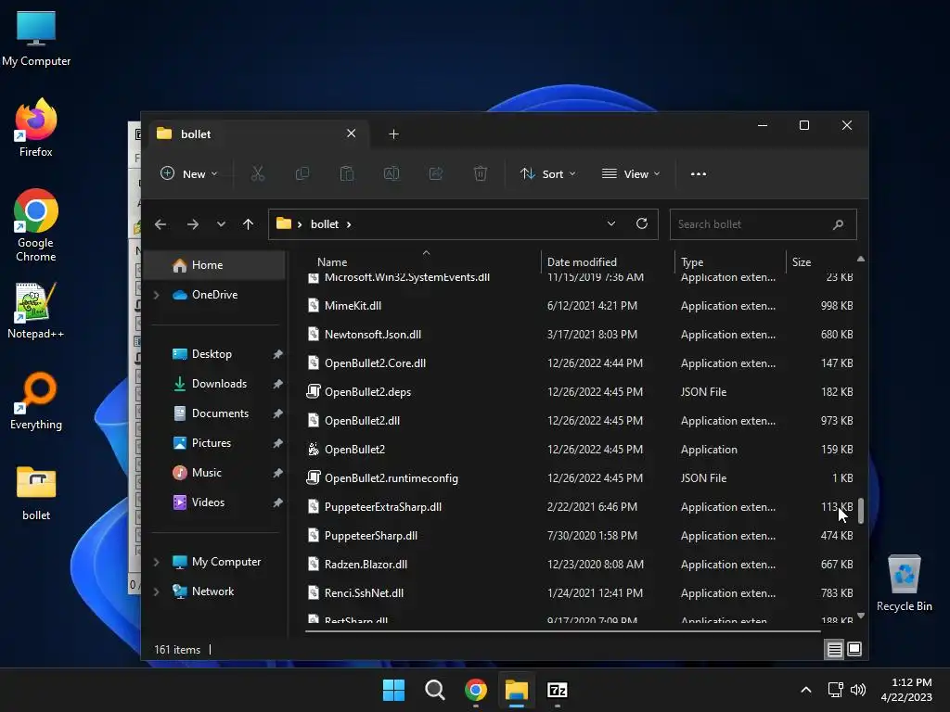Click the Delete trash icon
This screenshot has width=950, height=712.
point(480,173)
